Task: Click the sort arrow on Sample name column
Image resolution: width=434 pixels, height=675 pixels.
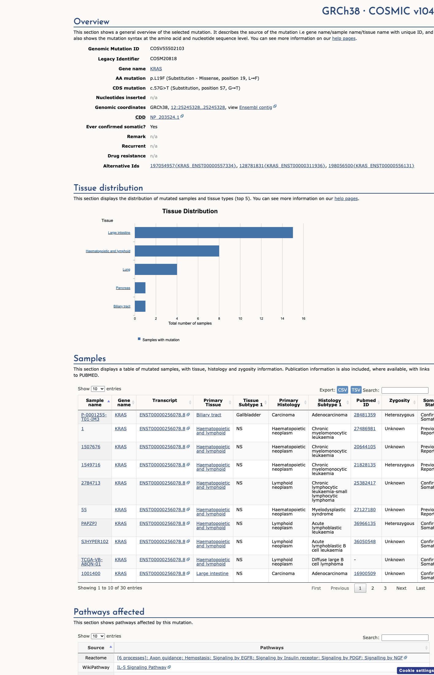Action: 108,401
